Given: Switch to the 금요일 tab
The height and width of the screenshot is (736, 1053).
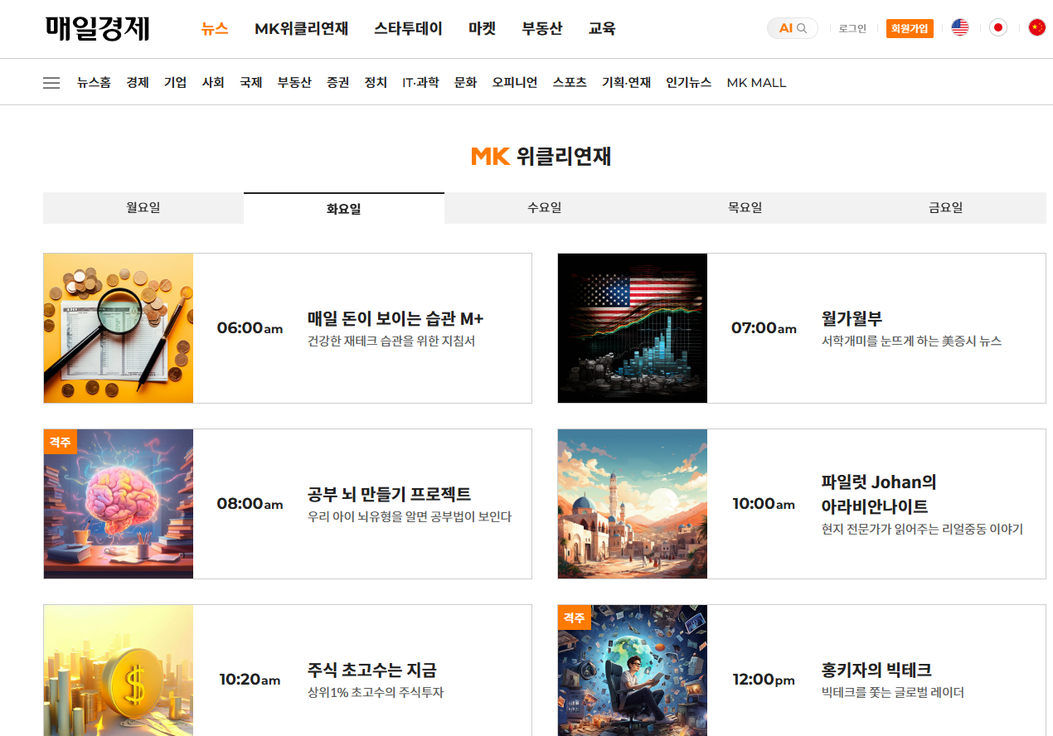Looking at the screenshot, I should point(944,207).
